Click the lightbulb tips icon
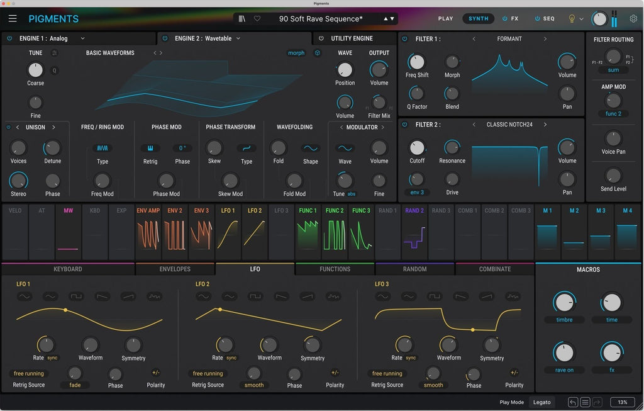 (571, 18)
